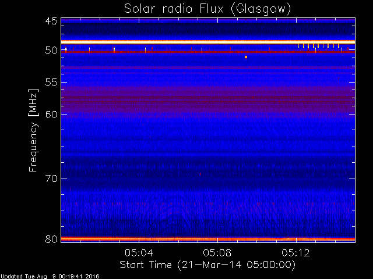Viewport: 373px width, 279px height.
Task: Click the 05:12 time tick label
Action: (296, 253)
